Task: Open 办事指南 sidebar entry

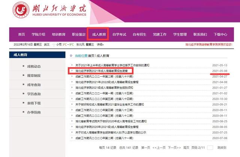Action: pos(34,112)
